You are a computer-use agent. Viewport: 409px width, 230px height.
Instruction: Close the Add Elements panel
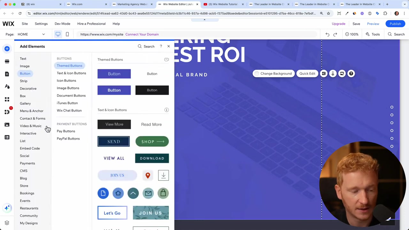click(x=169, y=46)
